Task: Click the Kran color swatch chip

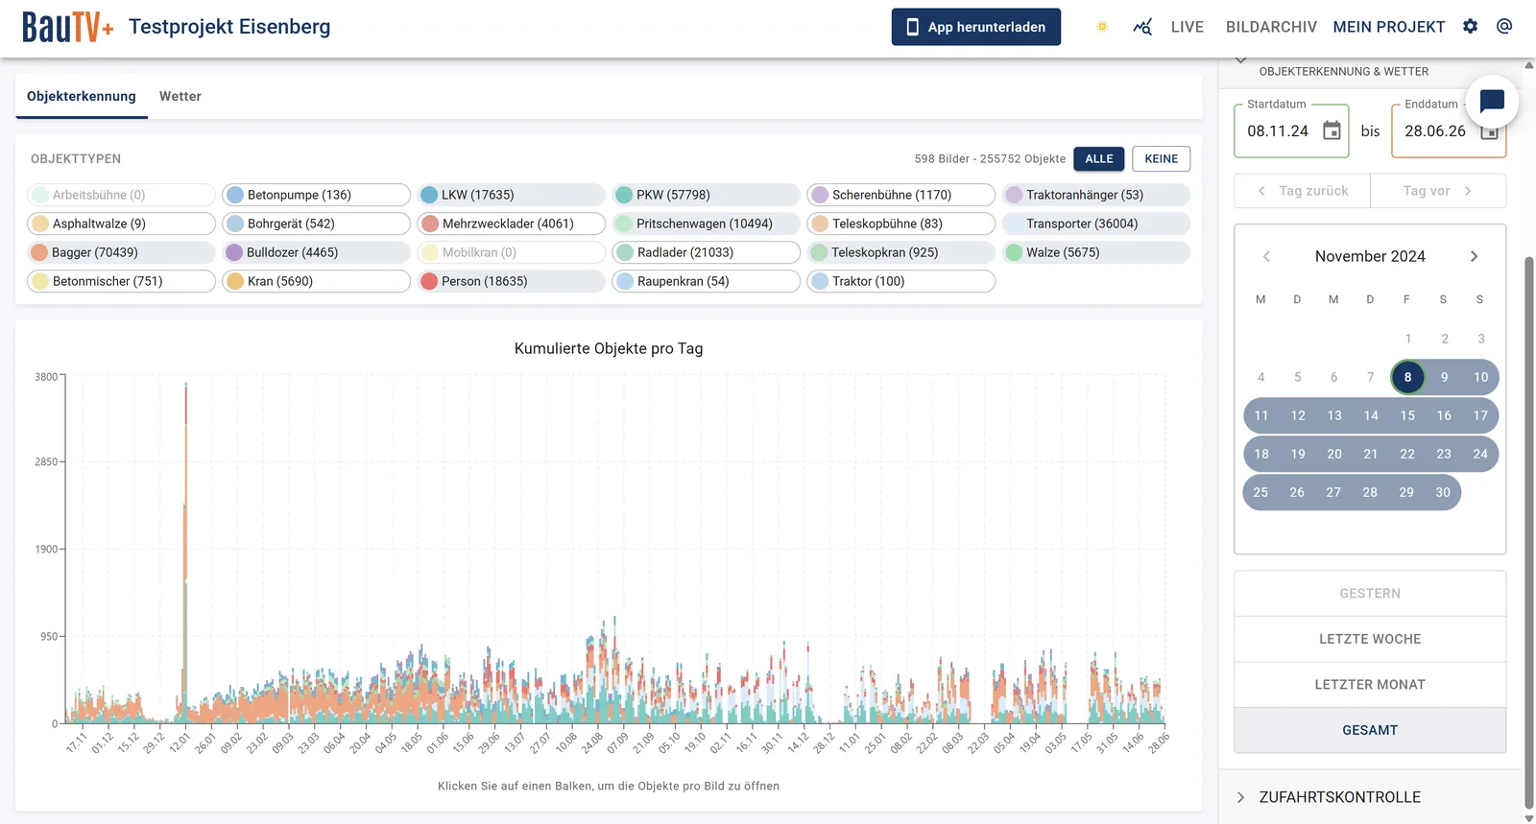Action: pyautogui.click(x=235, y=281)
